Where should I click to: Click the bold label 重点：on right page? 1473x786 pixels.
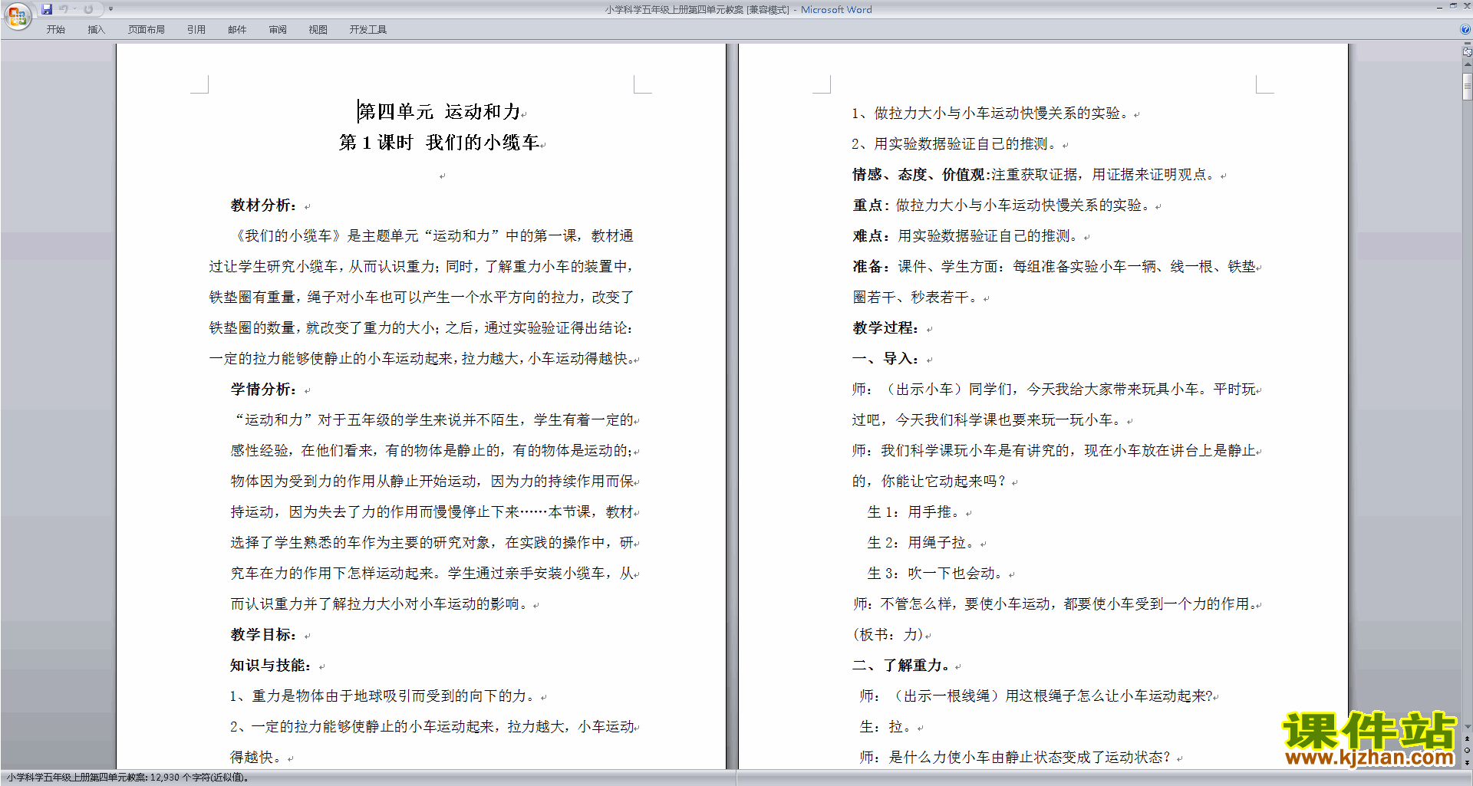[872, 206]
